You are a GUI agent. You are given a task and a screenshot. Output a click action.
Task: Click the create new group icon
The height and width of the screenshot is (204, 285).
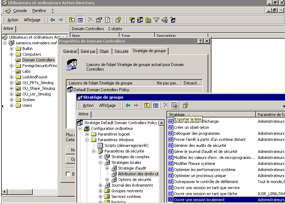pos(140,20)
